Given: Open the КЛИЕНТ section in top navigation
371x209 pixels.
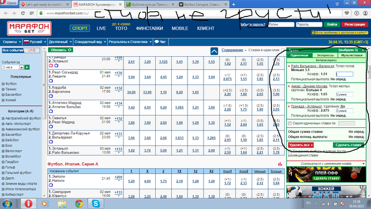Looking at the screenshot, I should click(x=206, y=28).
